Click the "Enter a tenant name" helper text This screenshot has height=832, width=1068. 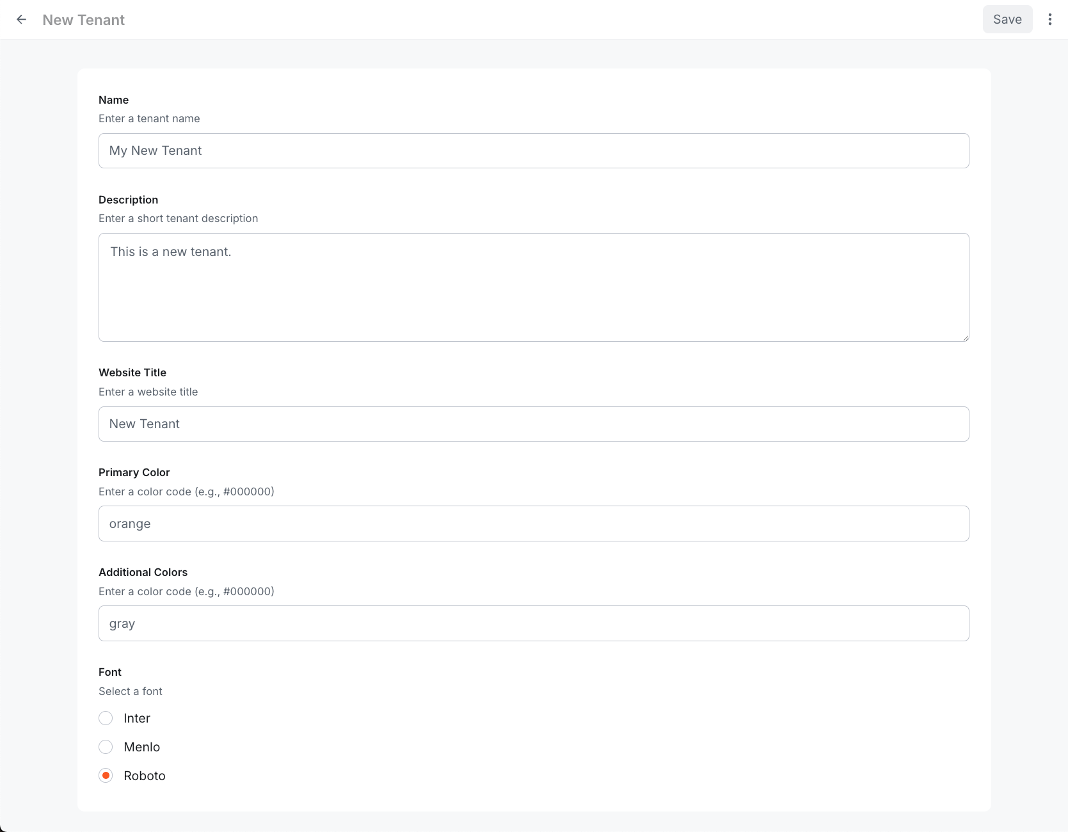click(x=149, y=118)
